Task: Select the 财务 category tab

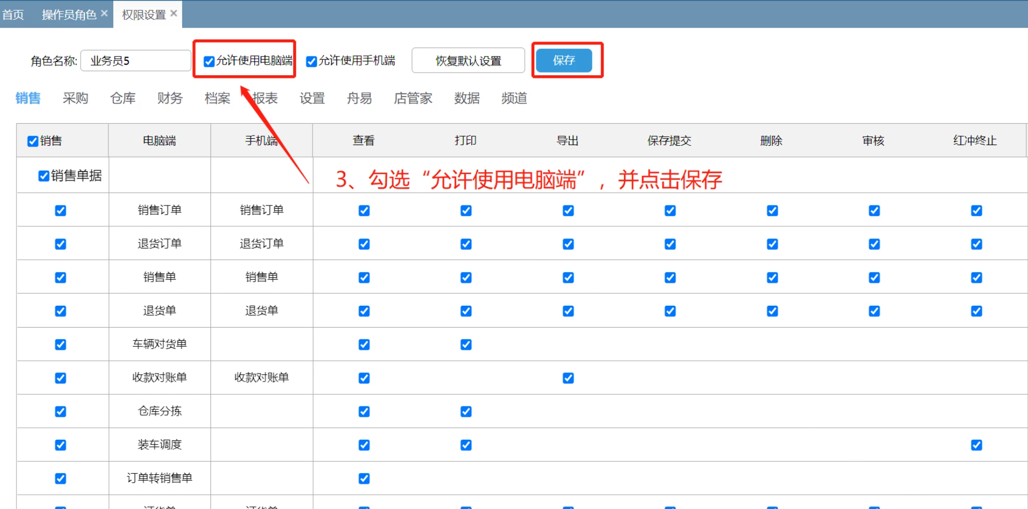Action: (170, 98)
